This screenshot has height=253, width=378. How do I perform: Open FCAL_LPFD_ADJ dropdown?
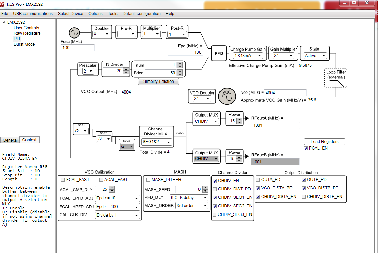[x=118, y=198]
